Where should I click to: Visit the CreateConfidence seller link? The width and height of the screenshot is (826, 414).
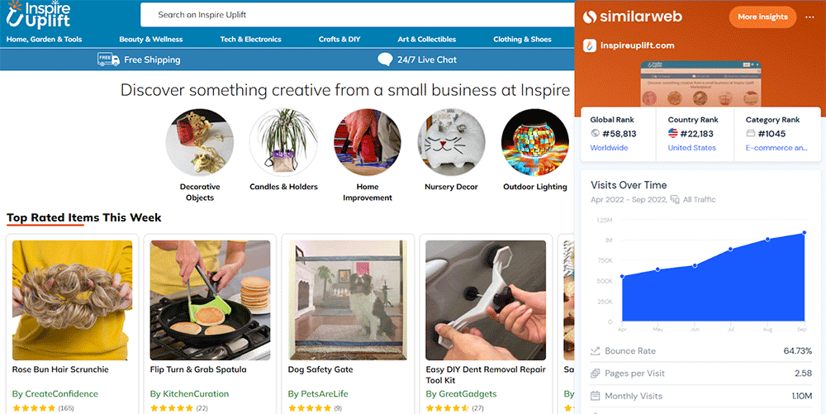[55, 393]
